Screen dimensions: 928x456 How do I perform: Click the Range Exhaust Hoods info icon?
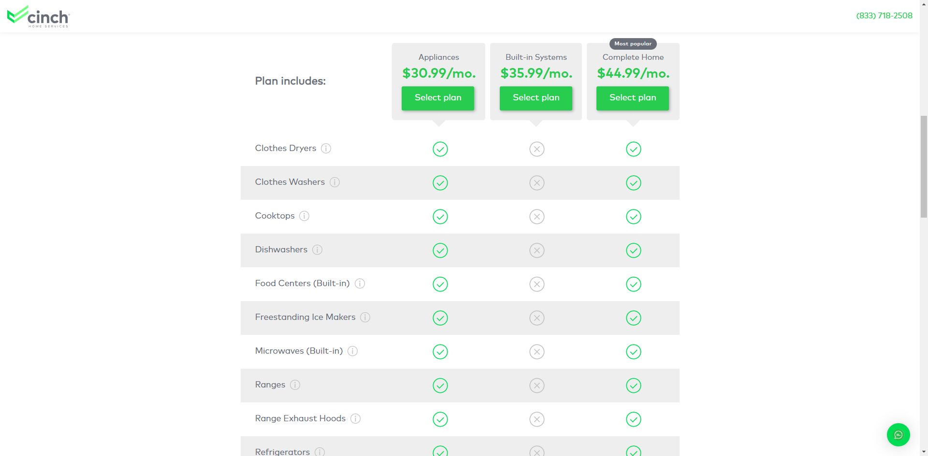pos(356,419)
